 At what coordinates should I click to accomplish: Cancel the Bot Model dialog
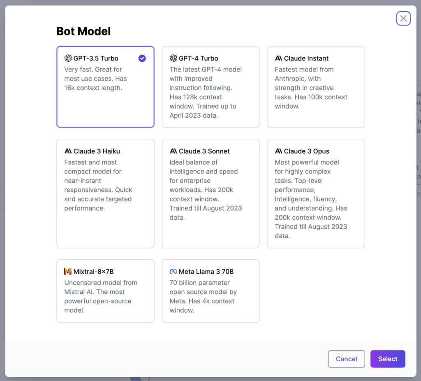346,359
